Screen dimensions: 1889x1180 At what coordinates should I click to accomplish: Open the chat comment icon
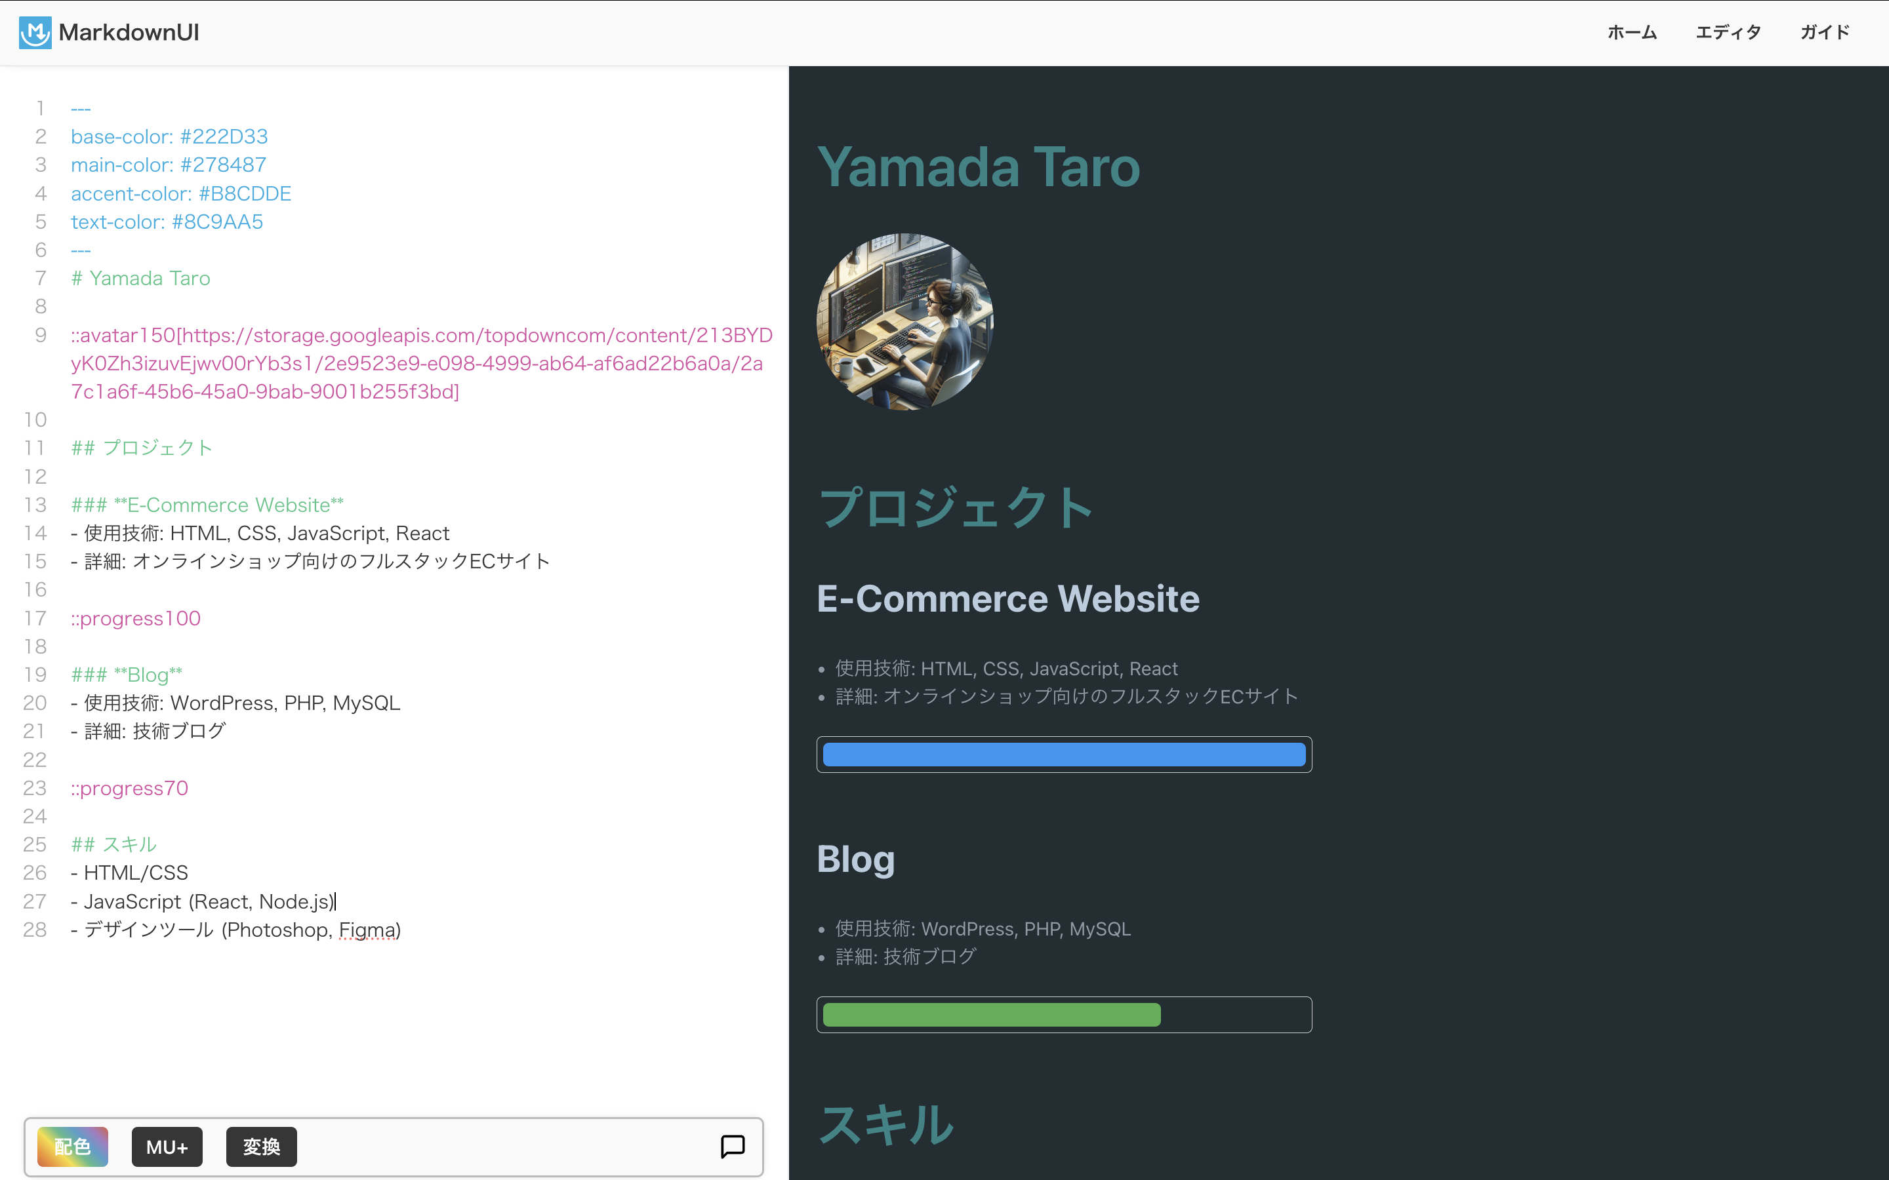point(732,1147)
